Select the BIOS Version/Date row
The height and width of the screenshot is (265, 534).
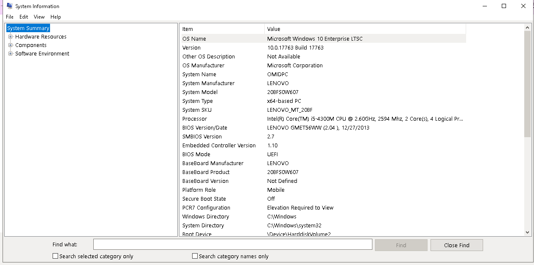(323, 128)
